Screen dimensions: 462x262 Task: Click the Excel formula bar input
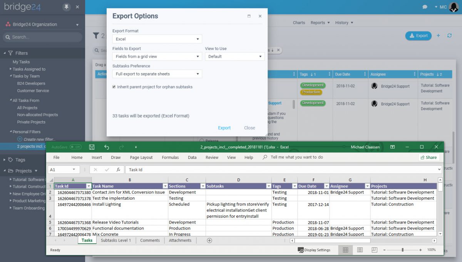tap(283, 170)
